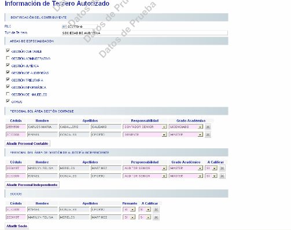Click the small icon beside RUC field
The image size is (291, 230).
pyautogui.click(x=64, y=27)
